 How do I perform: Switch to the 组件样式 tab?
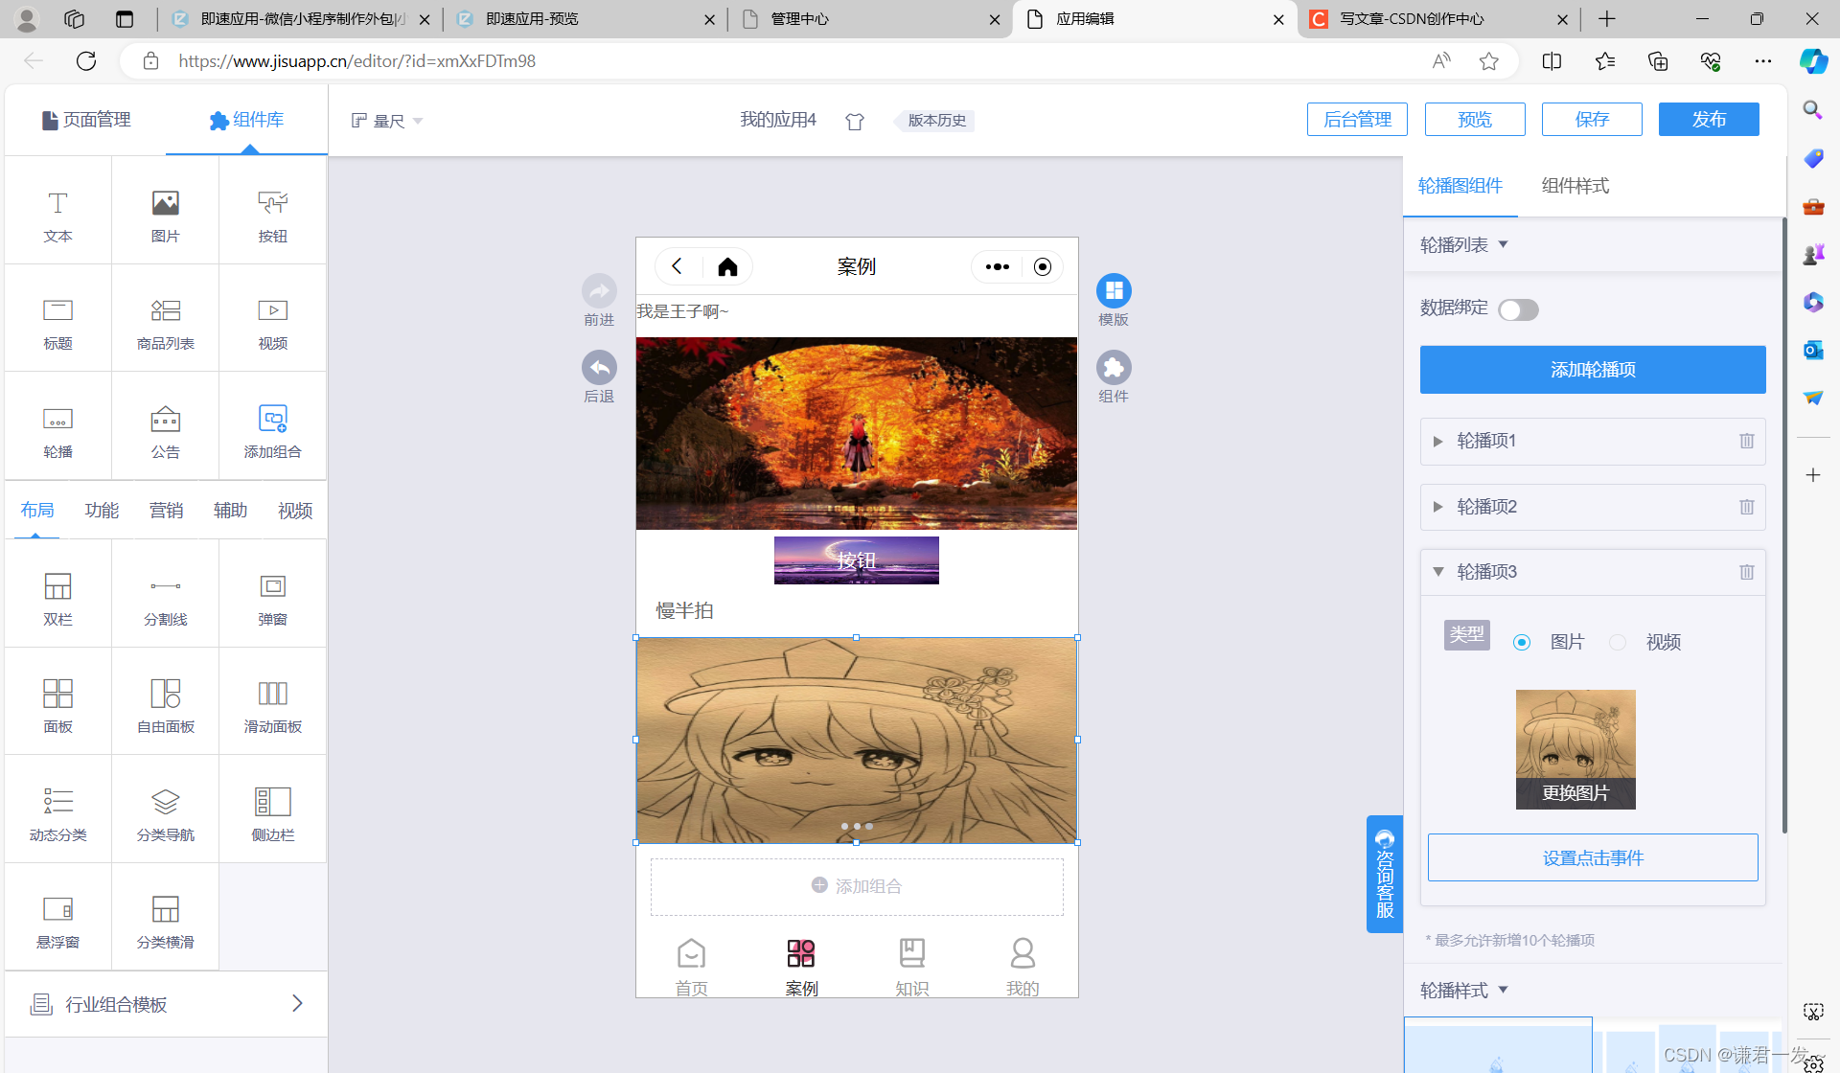[1575, 186]
